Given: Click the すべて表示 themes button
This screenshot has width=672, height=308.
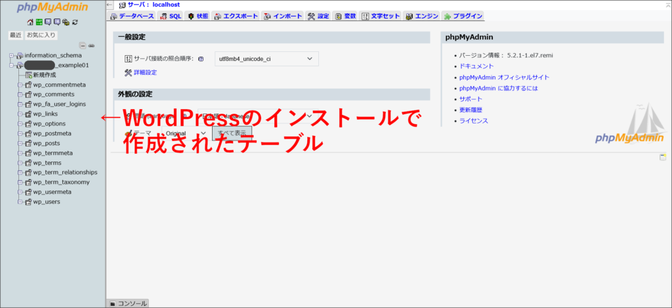Looking at the screenshot, I should [x=232, y=133].
